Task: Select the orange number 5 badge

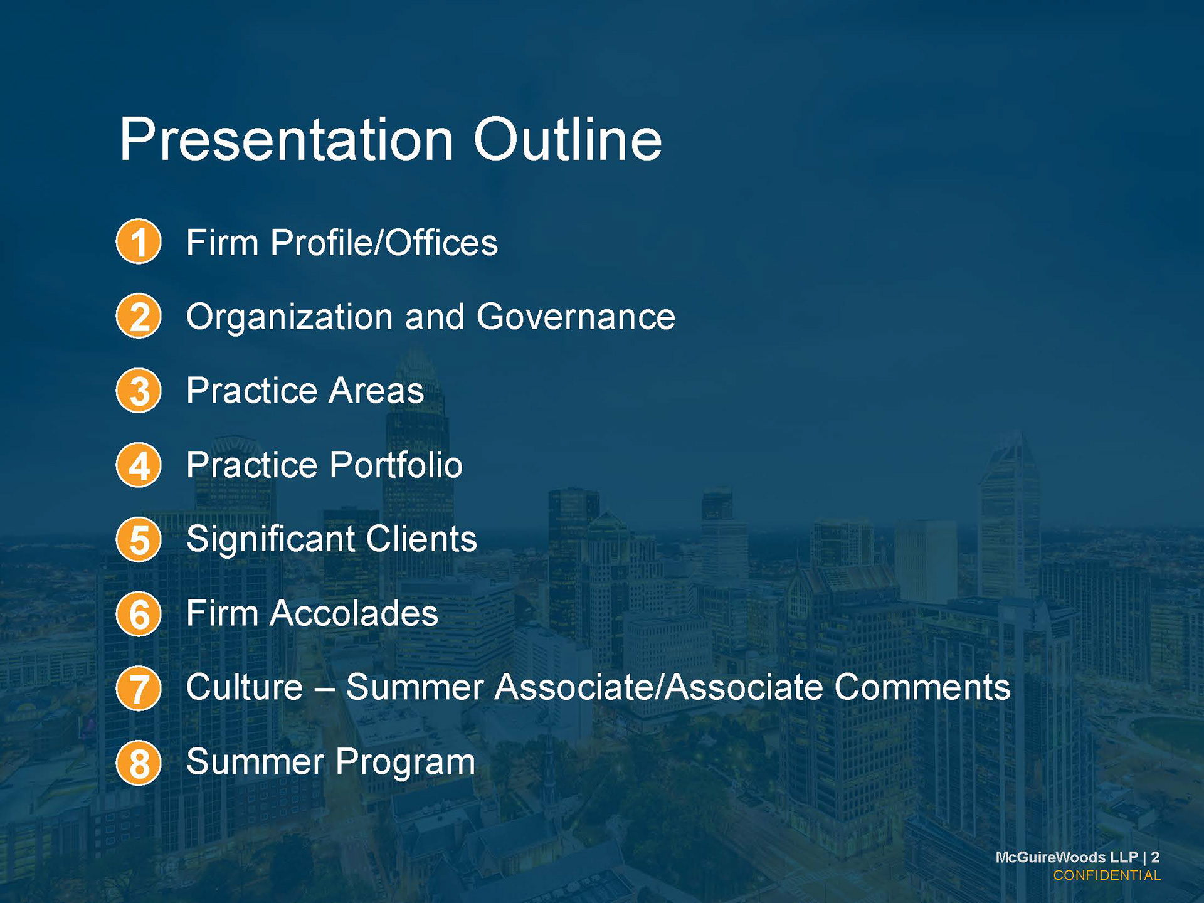Action: pos(139,539)
